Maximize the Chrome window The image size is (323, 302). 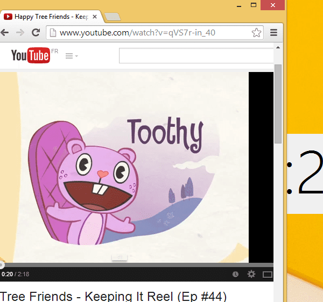(x=254, y=5)
